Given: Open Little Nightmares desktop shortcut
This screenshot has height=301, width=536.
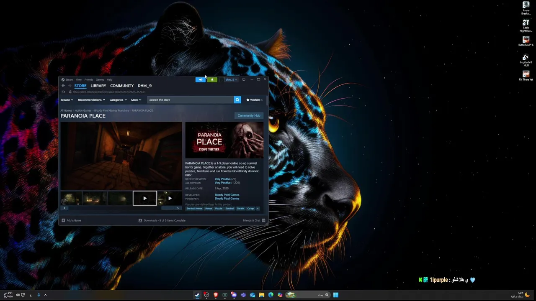Looking at the screenshot, I should 526,26.
